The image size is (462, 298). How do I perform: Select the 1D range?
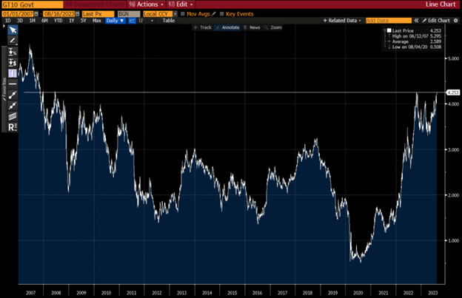point(8,21)
